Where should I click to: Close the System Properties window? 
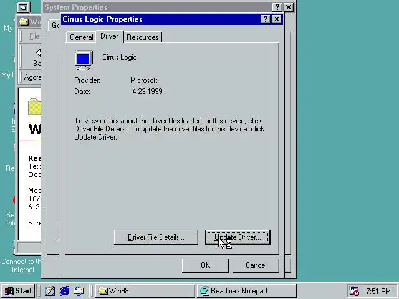click(x=288, y=7)
